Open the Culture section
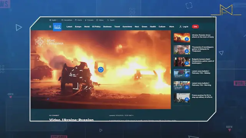The image size is (246, 138). pos(162,27)
